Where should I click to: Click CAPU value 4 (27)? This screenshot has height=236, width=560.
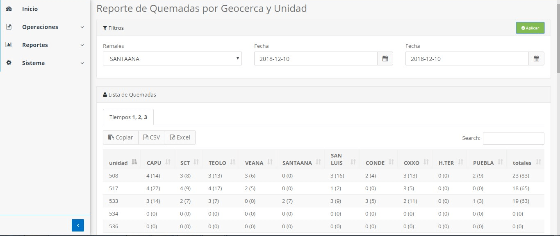click(x=154, y=189)
